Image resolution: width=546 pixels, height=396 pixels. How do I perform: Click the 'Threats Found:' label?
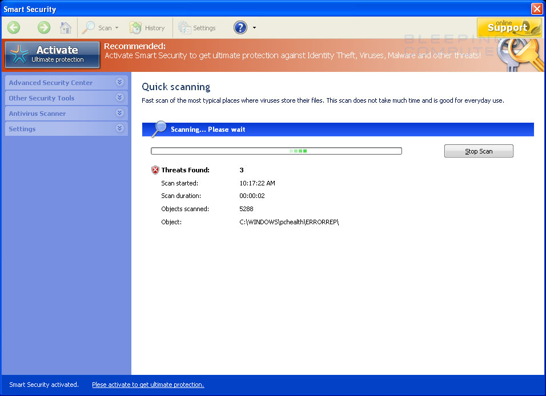point(185,170)
